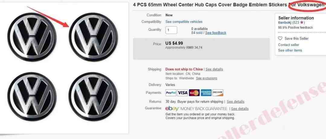Click the Quantity input field
The width and height of the screenshot is (326, 139).
pos(171,30)
